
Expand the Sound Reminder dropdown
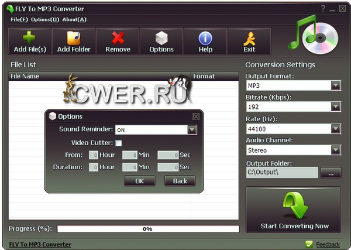[x=192, y=129]
